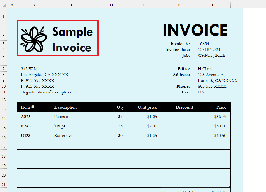
Task: Select the $50.00 price cell
Action: click(x=214, y=126)
